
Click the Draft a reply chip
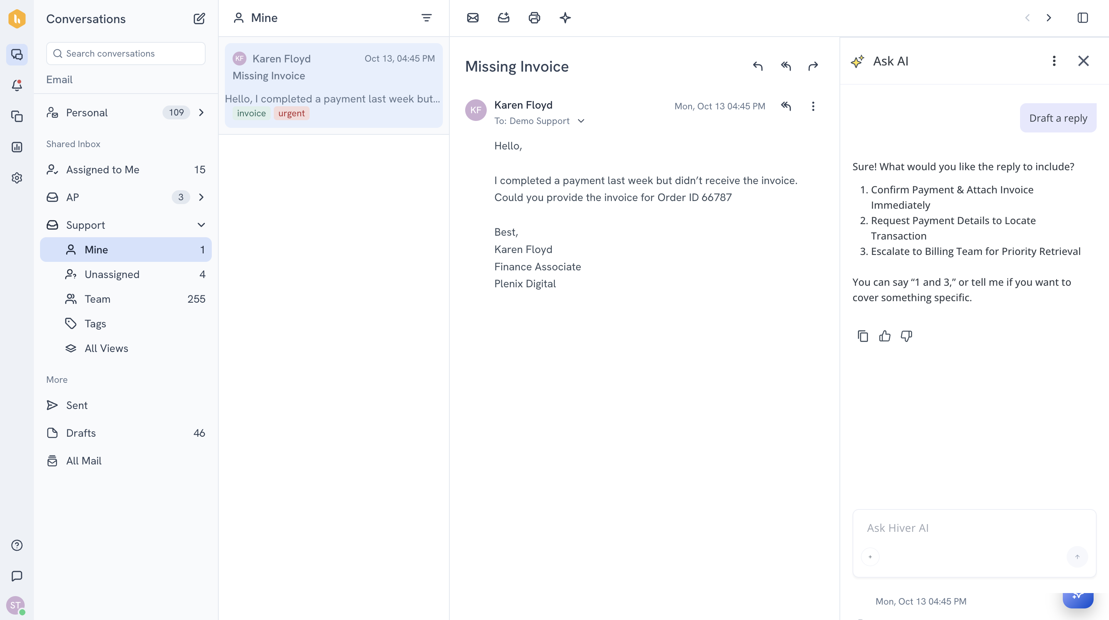point(1058,118)
